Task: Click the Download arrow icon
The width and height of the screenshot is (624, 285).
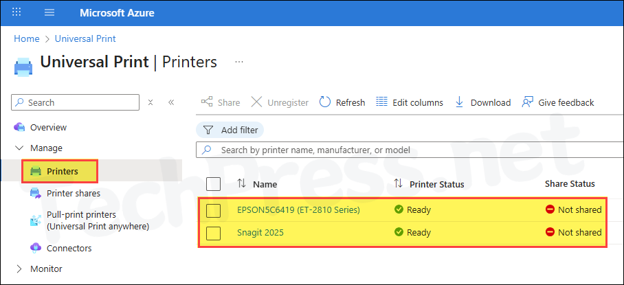Action: point(459,102)
